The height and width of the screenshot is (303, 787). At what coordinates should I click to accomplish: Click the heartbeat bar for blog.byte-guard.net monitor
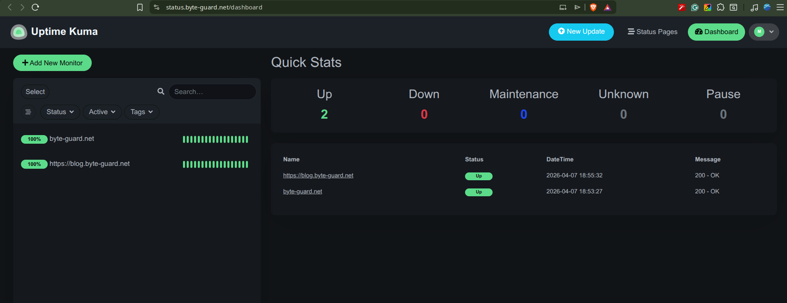(215, 165)
